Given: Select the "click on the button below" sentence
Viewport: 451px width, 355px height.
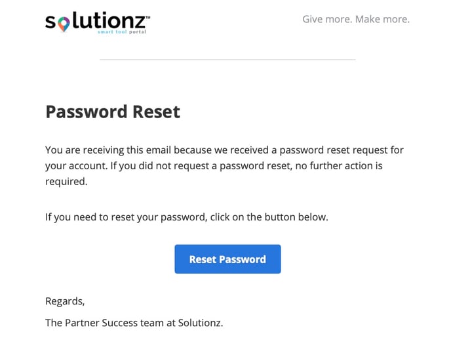Looking at the screenshot, I should (187, 217).
